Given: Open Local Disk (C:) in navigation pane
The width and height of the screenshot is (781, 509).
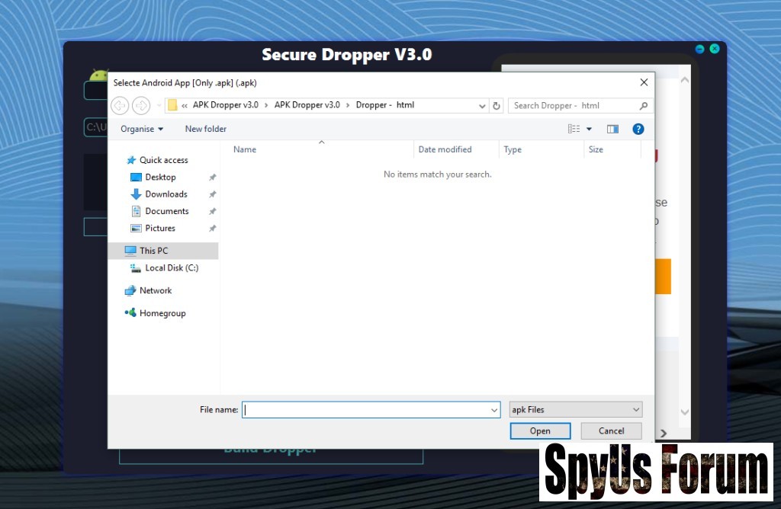Looking at the screenshot, I should pos(172,268).
